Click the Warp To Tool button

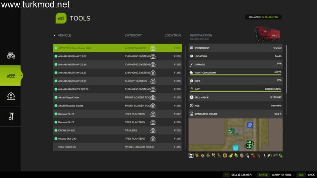point(281,175)
